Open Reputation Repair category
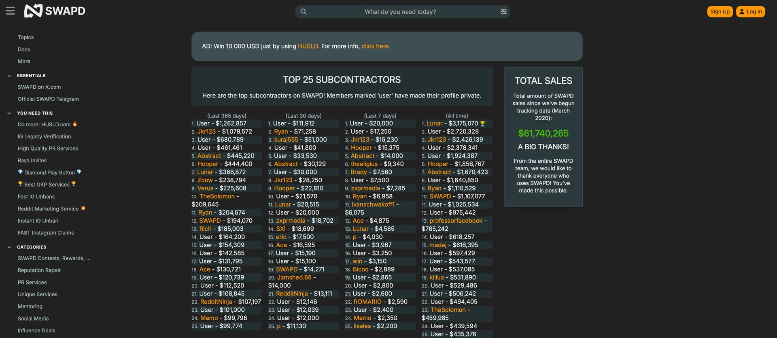The width and height of the screenshot is (777, 338). point(39,270)
